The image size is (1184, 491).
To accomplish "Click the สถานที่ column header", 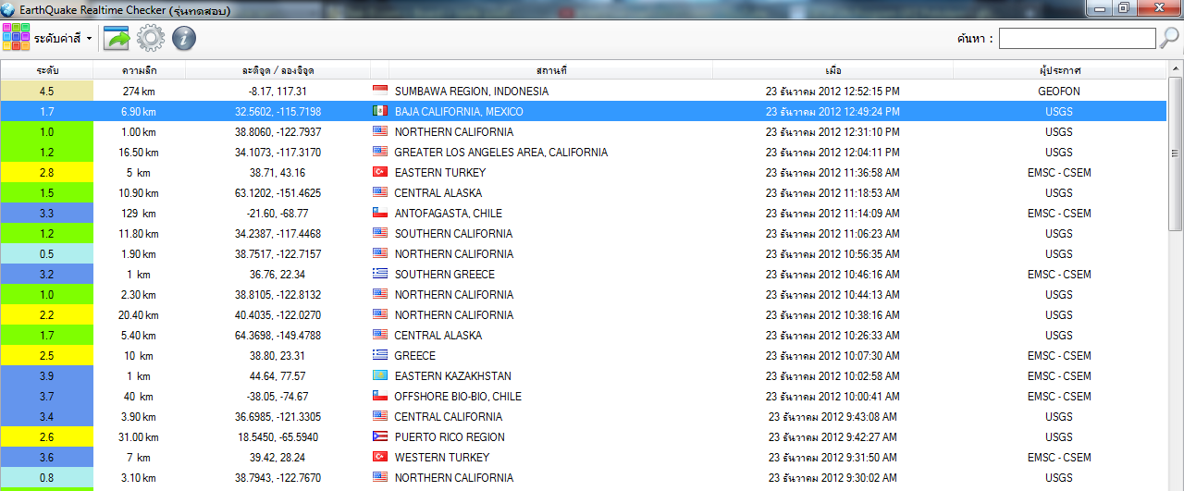I will [x=551, y=70].
